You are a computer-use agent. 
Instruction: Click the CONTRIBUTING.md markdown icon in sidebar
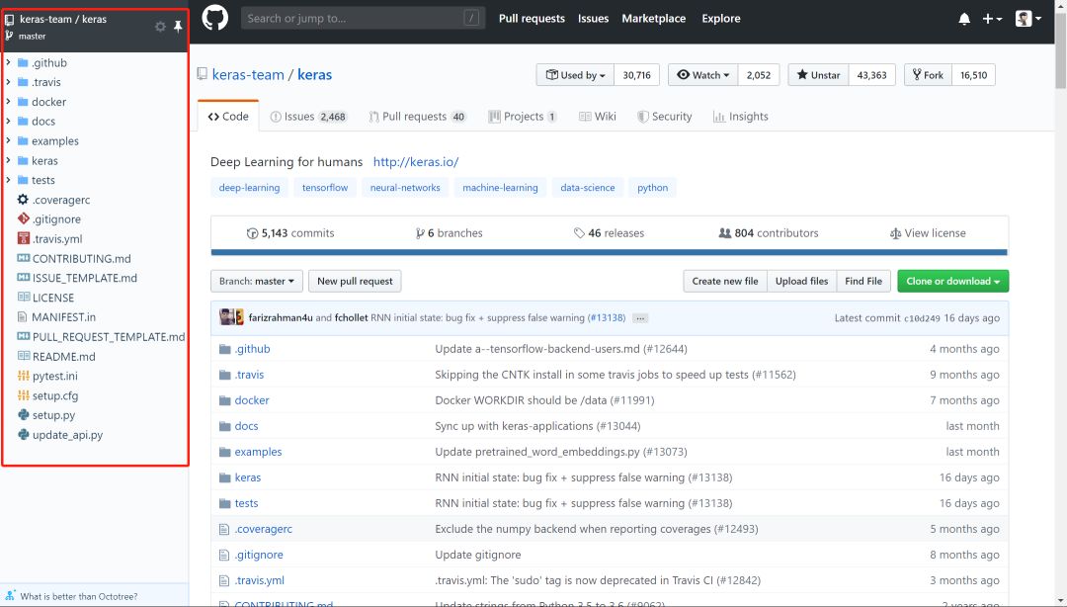click(23, 258)
